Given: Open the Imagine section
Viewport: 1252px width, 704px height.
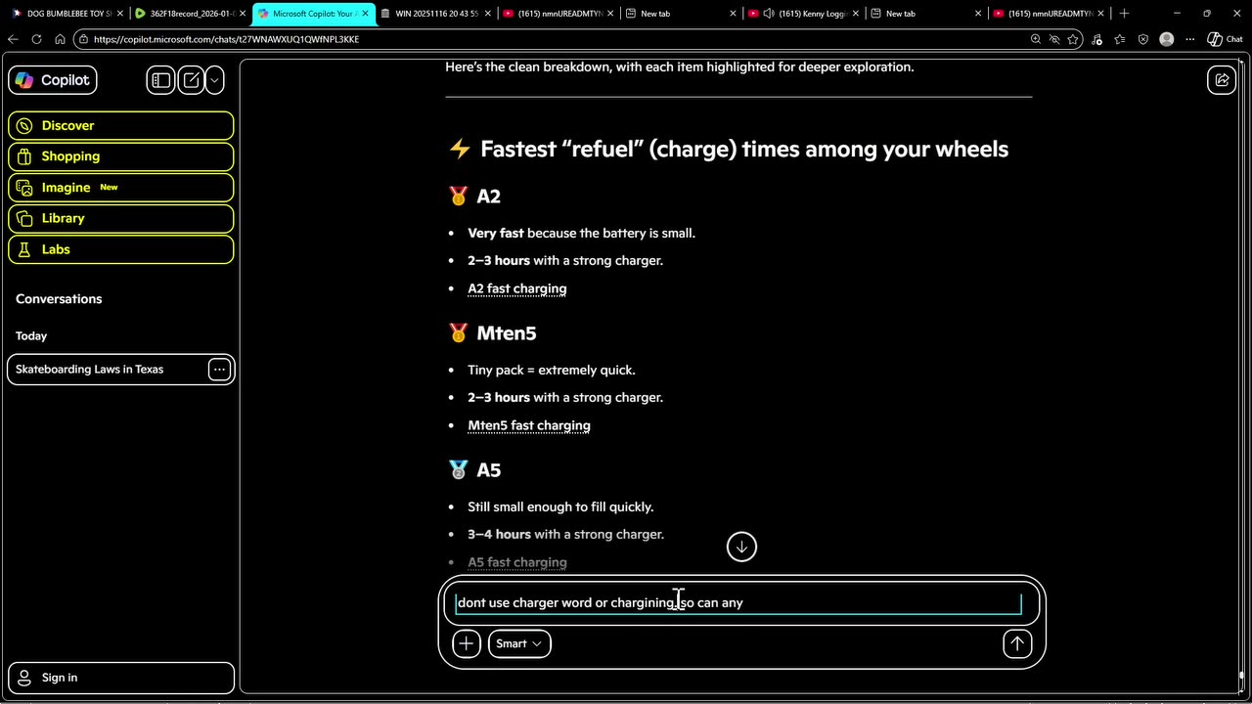Looking at the screenshot, I should click(x=121, y=188).
